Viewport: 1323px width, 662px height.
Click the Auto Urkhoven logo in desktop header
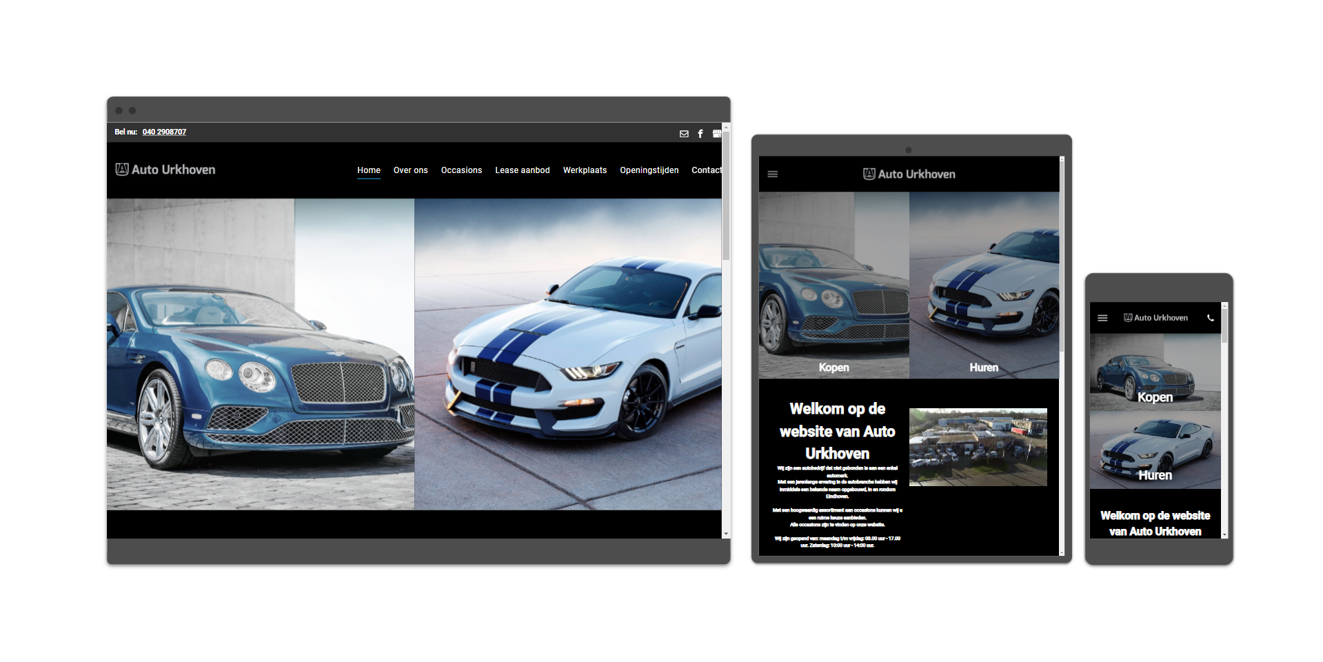(165, 170)
